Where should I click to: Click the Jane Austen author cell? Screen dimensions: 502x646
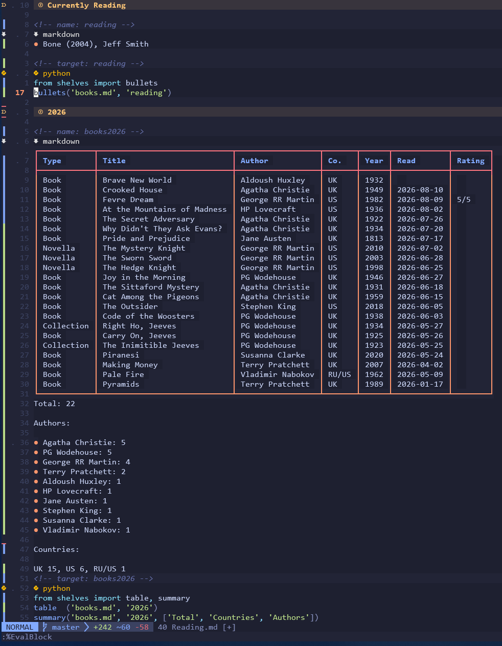coord(266,238)
